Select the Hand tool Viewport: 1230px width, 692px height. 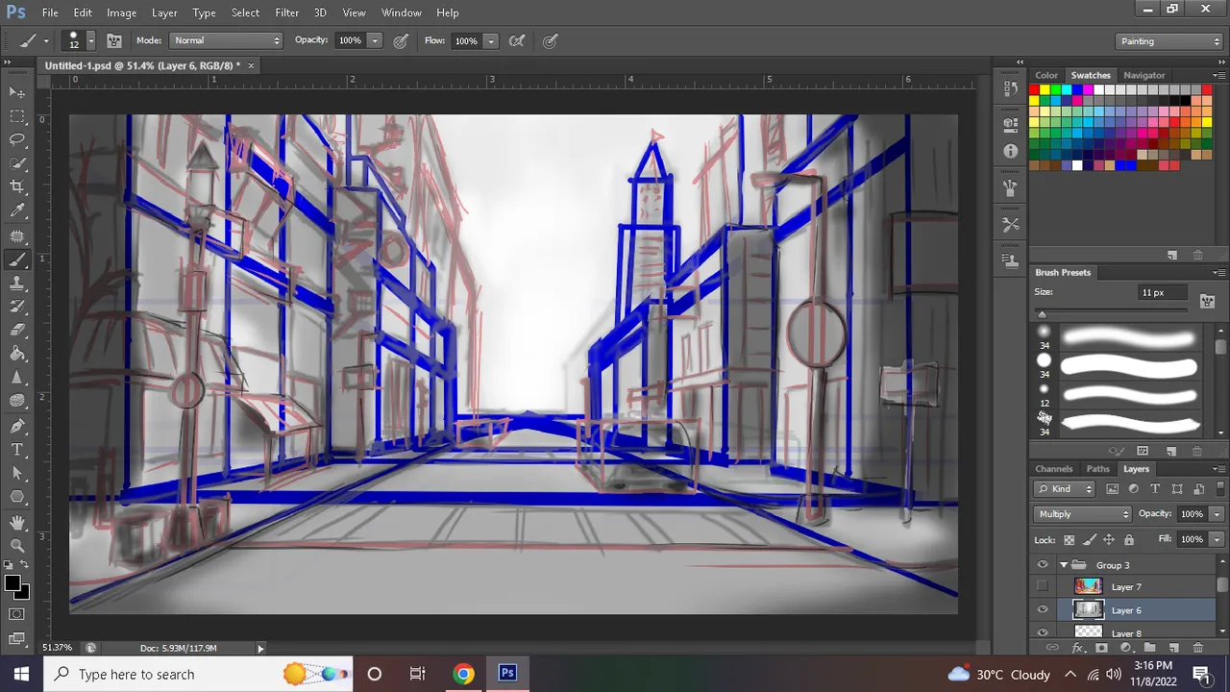tap(17, 523)
